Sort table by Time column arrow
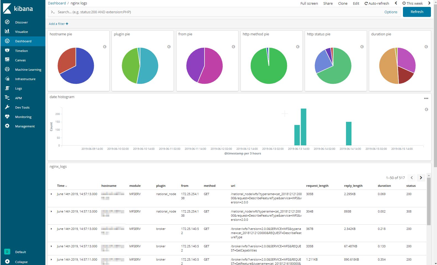Screen dimensions: 437x265 click(x=66, y=186)
